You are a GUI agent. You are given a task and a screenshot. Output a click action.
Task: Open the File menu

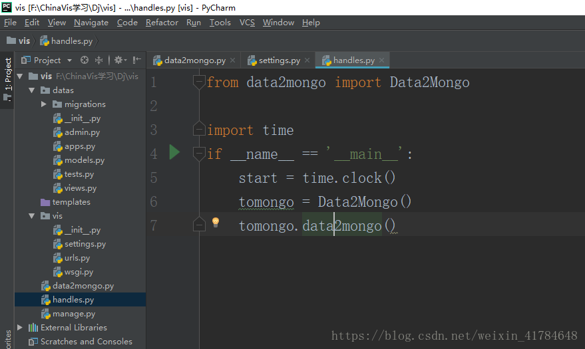coord(10,23)
